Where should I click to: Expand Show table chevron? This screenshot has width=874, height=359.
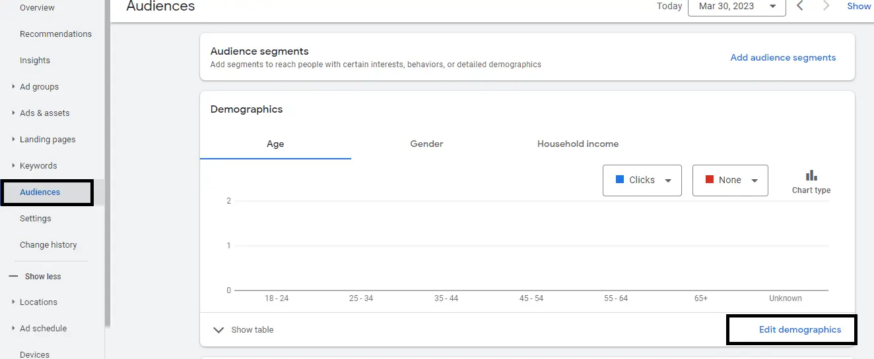pos(219,329)
